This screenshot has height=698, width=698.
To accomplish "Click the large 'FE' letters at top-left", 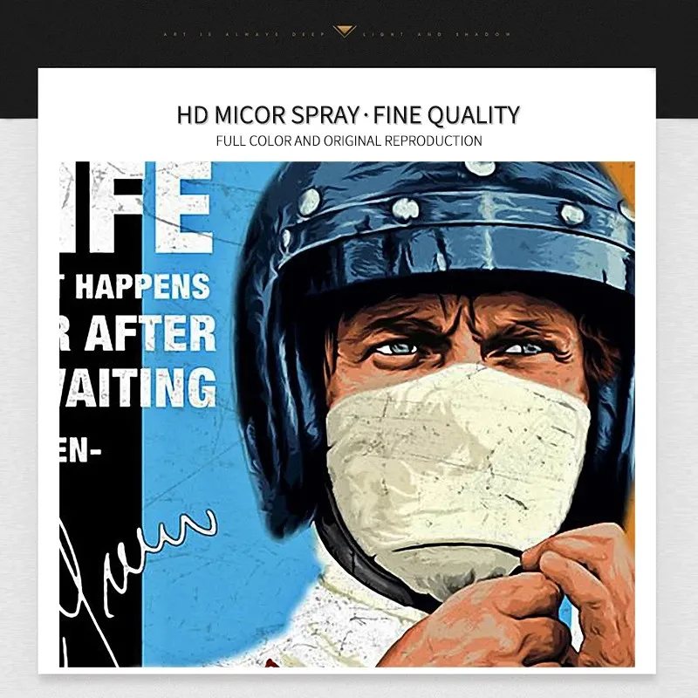I will (x=138, y=207).
